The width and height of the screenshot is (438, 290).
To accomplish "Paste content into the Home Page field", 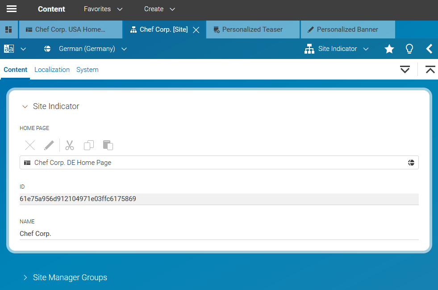I will pyautogui.click(x=107, y=145).
